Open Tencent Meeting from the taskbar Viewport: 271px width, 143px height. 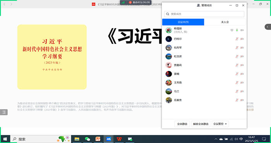tap(109, 139)
